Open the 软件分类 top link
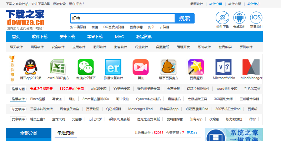The width and height of the screenshot is (281, 141). pyautogui.click(x=216, y=4)
